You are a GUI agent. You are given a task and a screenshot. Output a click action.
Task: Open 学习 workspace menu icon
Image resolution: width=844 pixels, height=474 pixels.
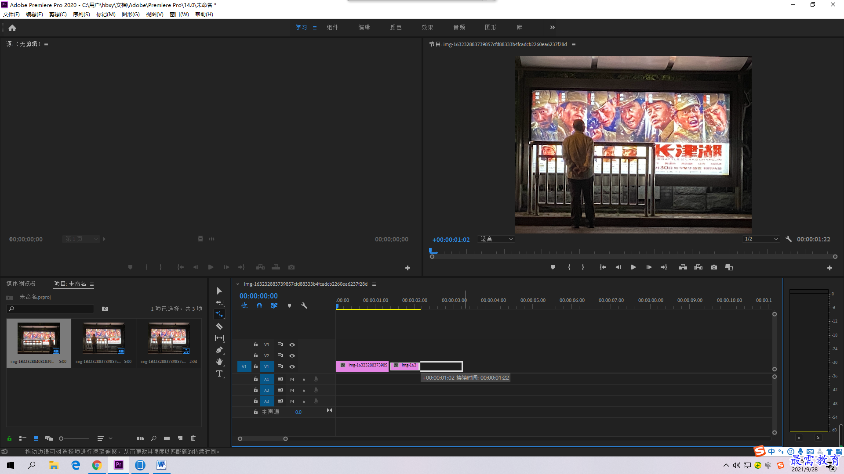tap(315, 28)
